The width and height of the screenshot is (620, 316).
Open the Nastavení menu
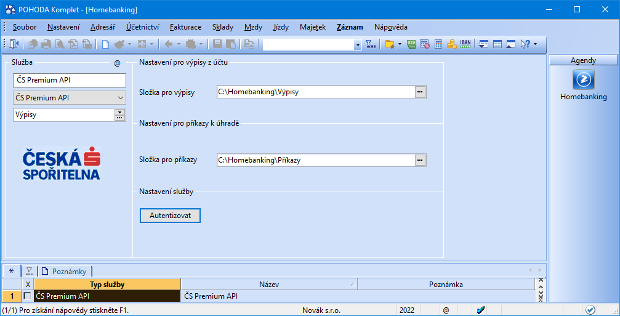click(x=63, y=27)
